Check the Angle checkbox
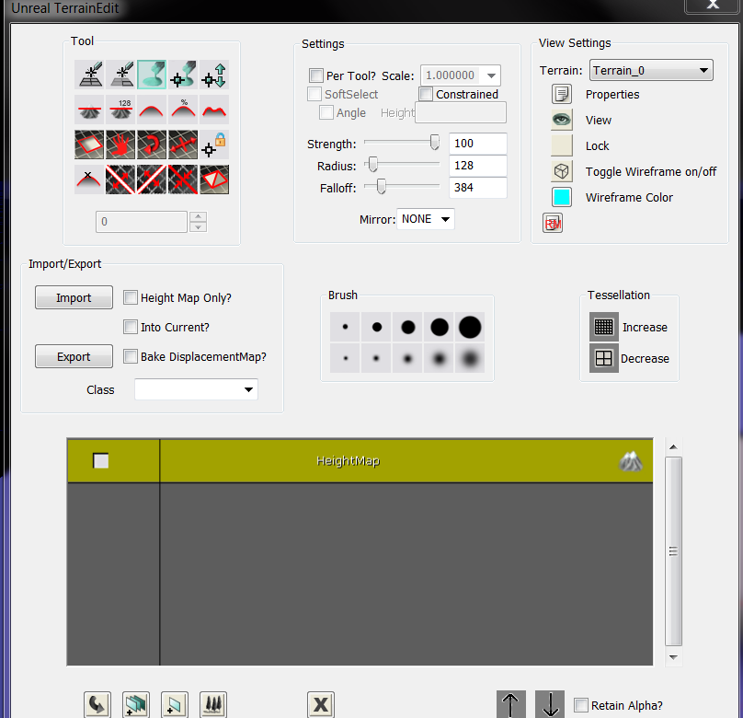The width and height of the screenshot is (743, 718). click(326, 112)
